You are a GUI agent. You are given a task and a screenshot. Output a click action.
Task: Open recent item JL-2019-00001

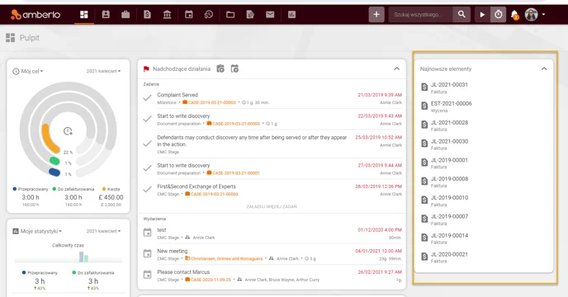[449, 160]
